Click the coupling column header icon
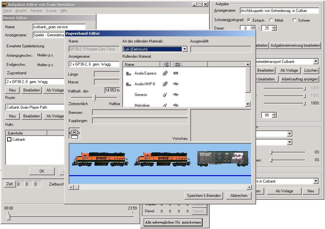 click(x=177, y=65)
